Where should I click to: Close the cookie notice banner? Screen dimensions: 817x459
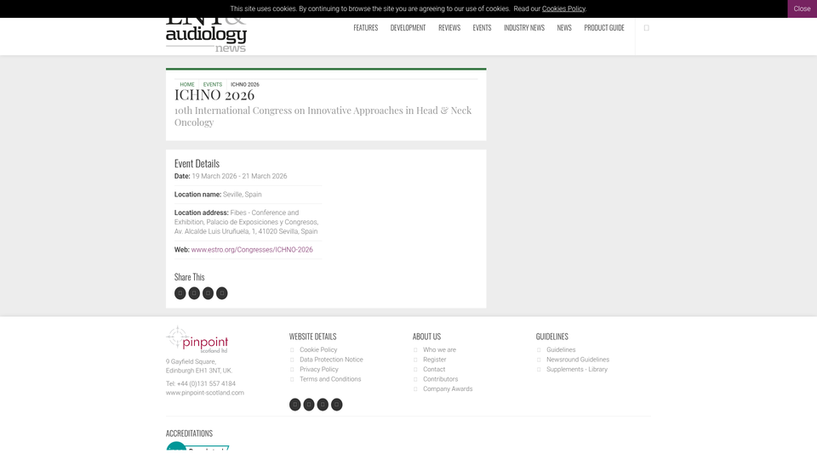tap(802, 8)
